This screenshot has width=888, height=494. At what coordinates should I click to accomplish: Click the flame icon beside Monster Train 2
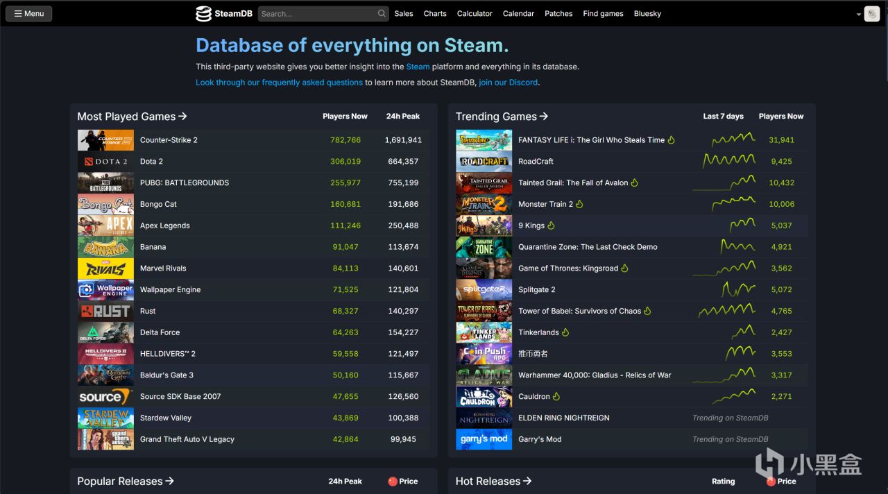[579, 204]
